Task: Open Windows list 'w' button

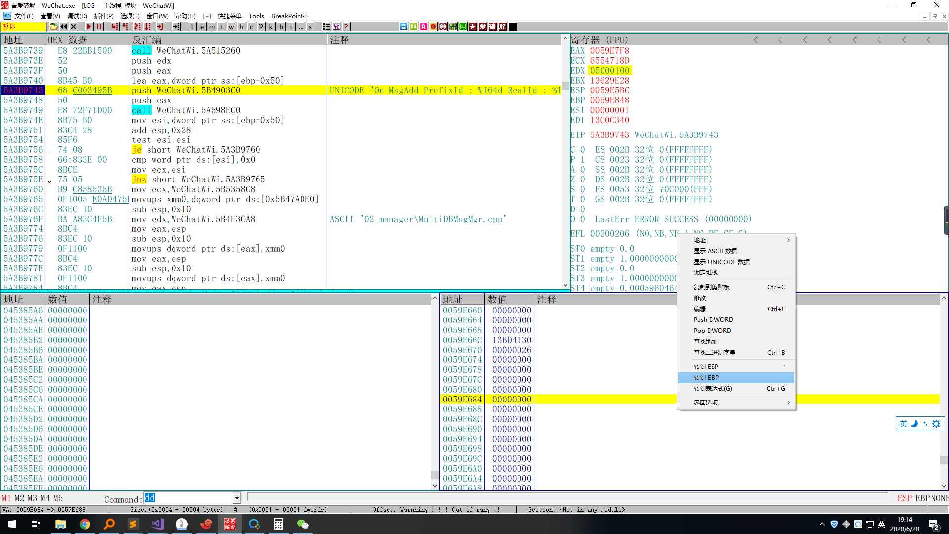Action: 231,27
